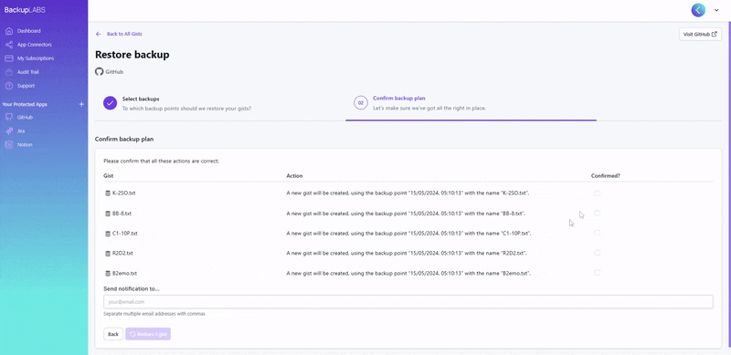
Task: Click the Gist column header
Action: 108,176
